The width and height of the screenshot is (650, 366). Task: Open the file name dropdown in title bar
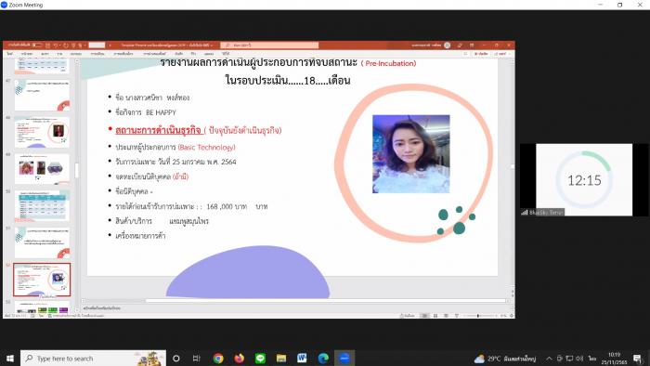click(167, 45)
